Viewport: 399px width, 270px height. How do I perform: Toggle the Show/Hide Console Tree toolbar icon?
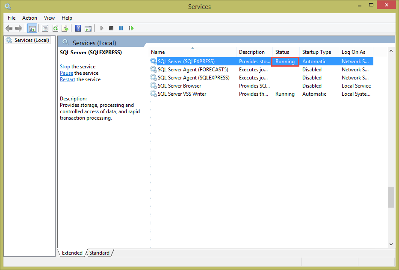click(x=33, y=28)
